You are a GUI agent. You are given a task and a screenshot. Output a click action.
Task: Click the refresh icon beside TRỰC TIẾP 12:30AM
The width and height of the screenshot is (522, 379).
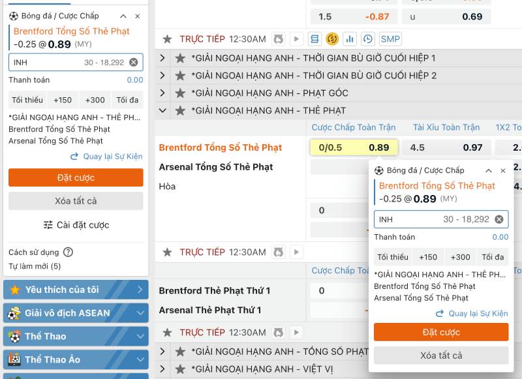[279, 39]
